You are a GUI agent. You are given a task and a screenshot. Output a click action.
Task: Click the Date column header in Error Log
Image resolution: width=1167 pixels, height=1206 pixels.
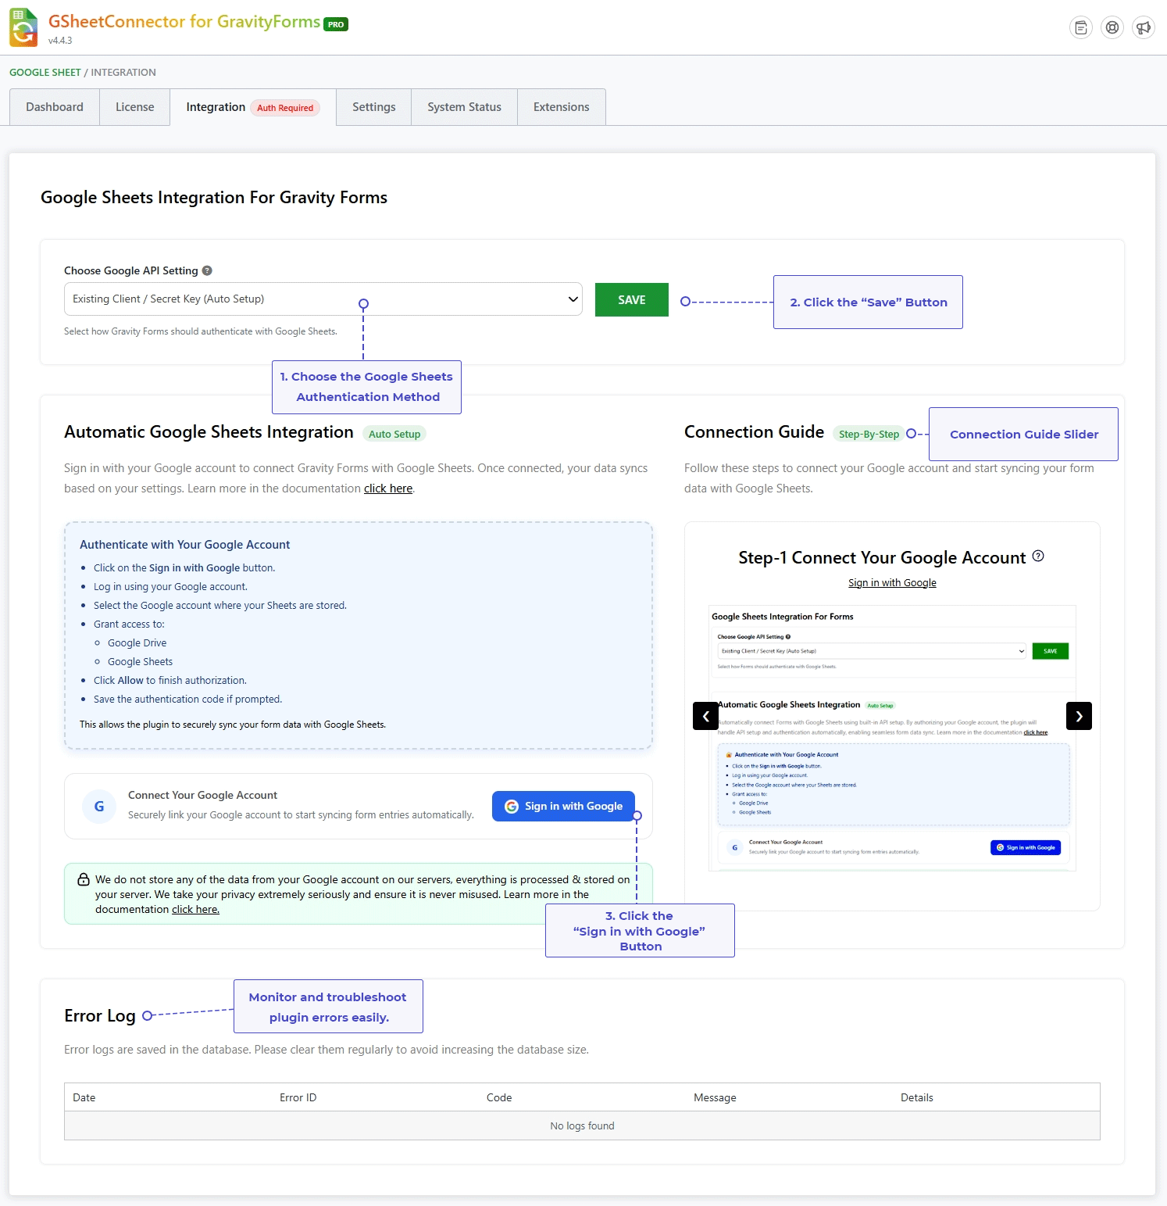point(84,1097)
